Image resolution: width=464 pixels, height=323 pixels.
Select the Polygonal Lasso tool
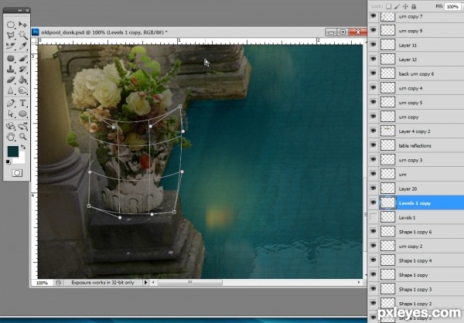tap(11, 36)
